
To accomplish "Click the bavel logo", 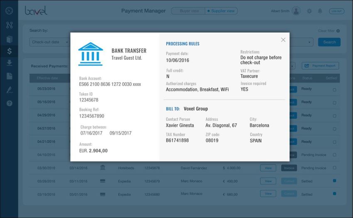I will 36,10.
